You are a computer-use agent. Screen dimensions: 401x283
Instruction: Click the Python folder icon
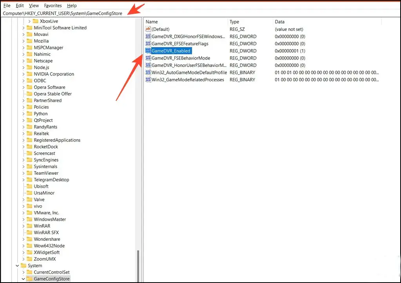pos(30,113)
